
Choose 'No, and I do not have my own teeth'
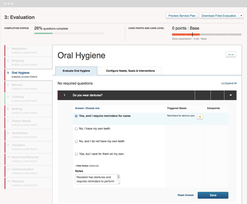coord(76,141)
